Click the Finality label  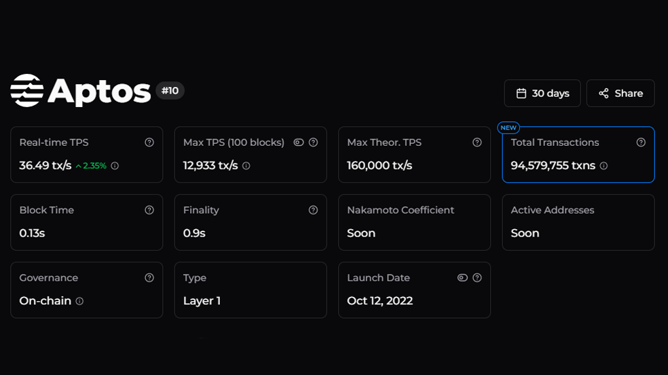201,210
